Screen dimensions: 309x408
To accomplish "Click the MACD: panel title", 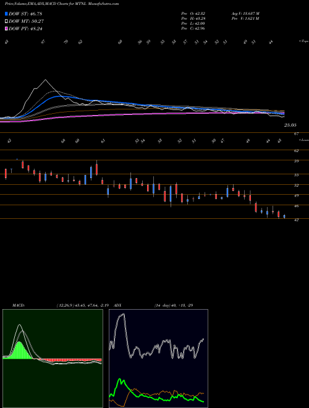I will coord(18,305).
